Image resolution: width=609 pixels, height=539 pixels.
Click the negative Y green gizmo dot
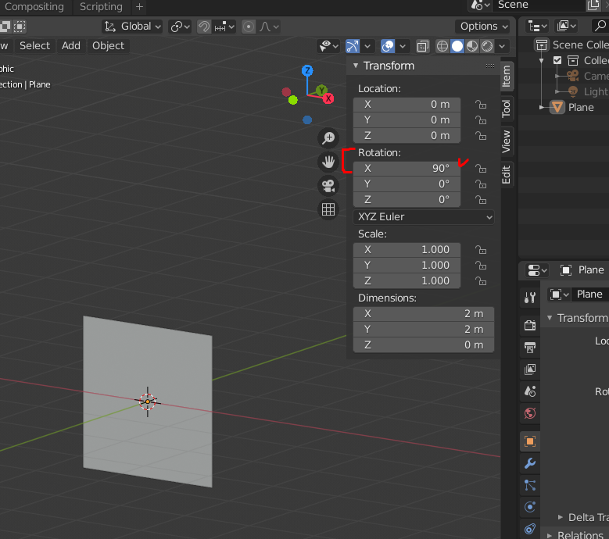pyautogui.click(x=293, y=100)
